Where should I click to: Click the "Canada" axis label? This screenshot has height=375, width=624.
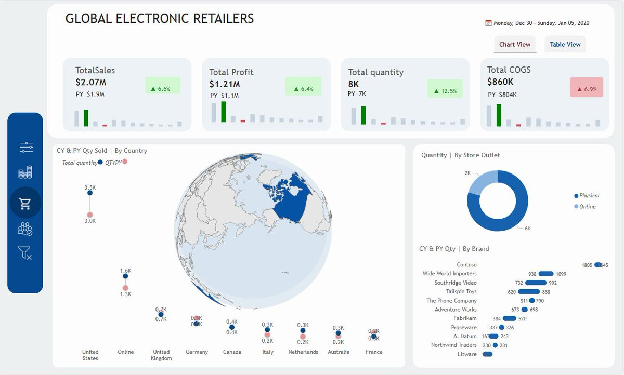pos(232,352)
